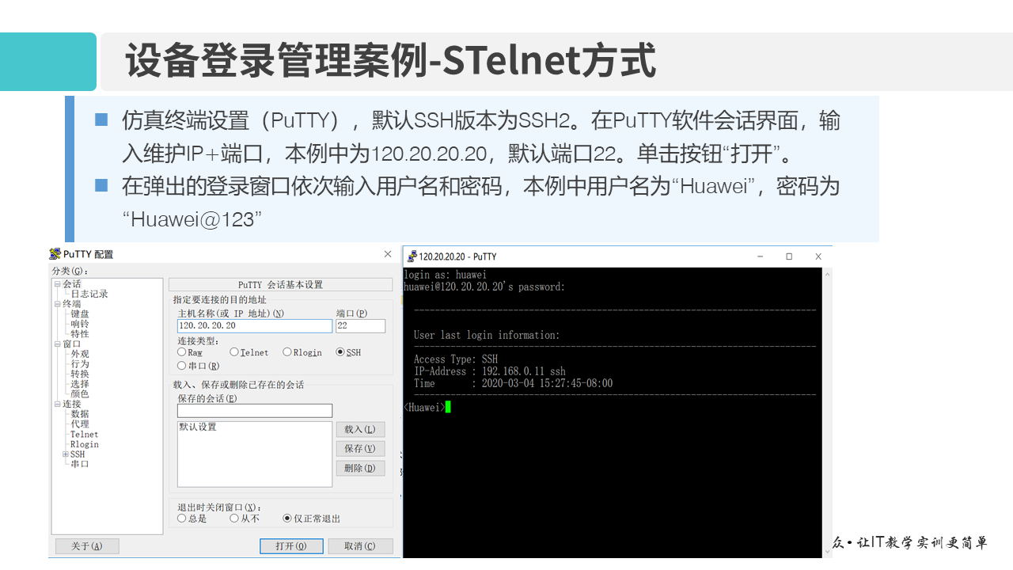Click the 关于 button

click(x=86, y=545)
